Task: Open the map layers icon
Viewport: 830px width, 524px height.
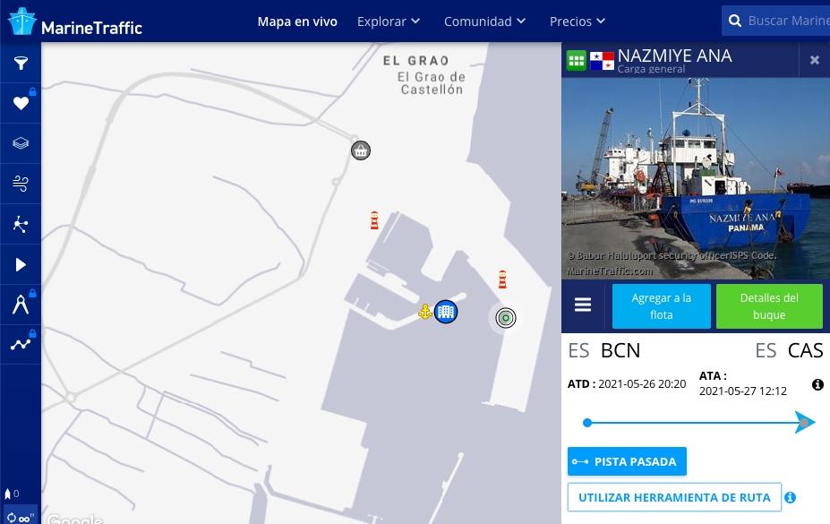Action: (21, 143)
